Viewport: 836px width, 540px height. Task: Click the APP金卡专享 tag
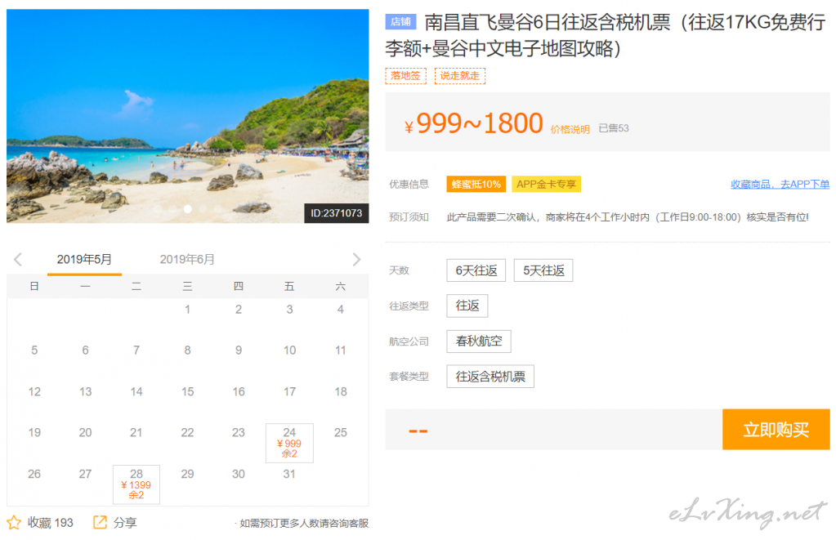coord(546,184)
